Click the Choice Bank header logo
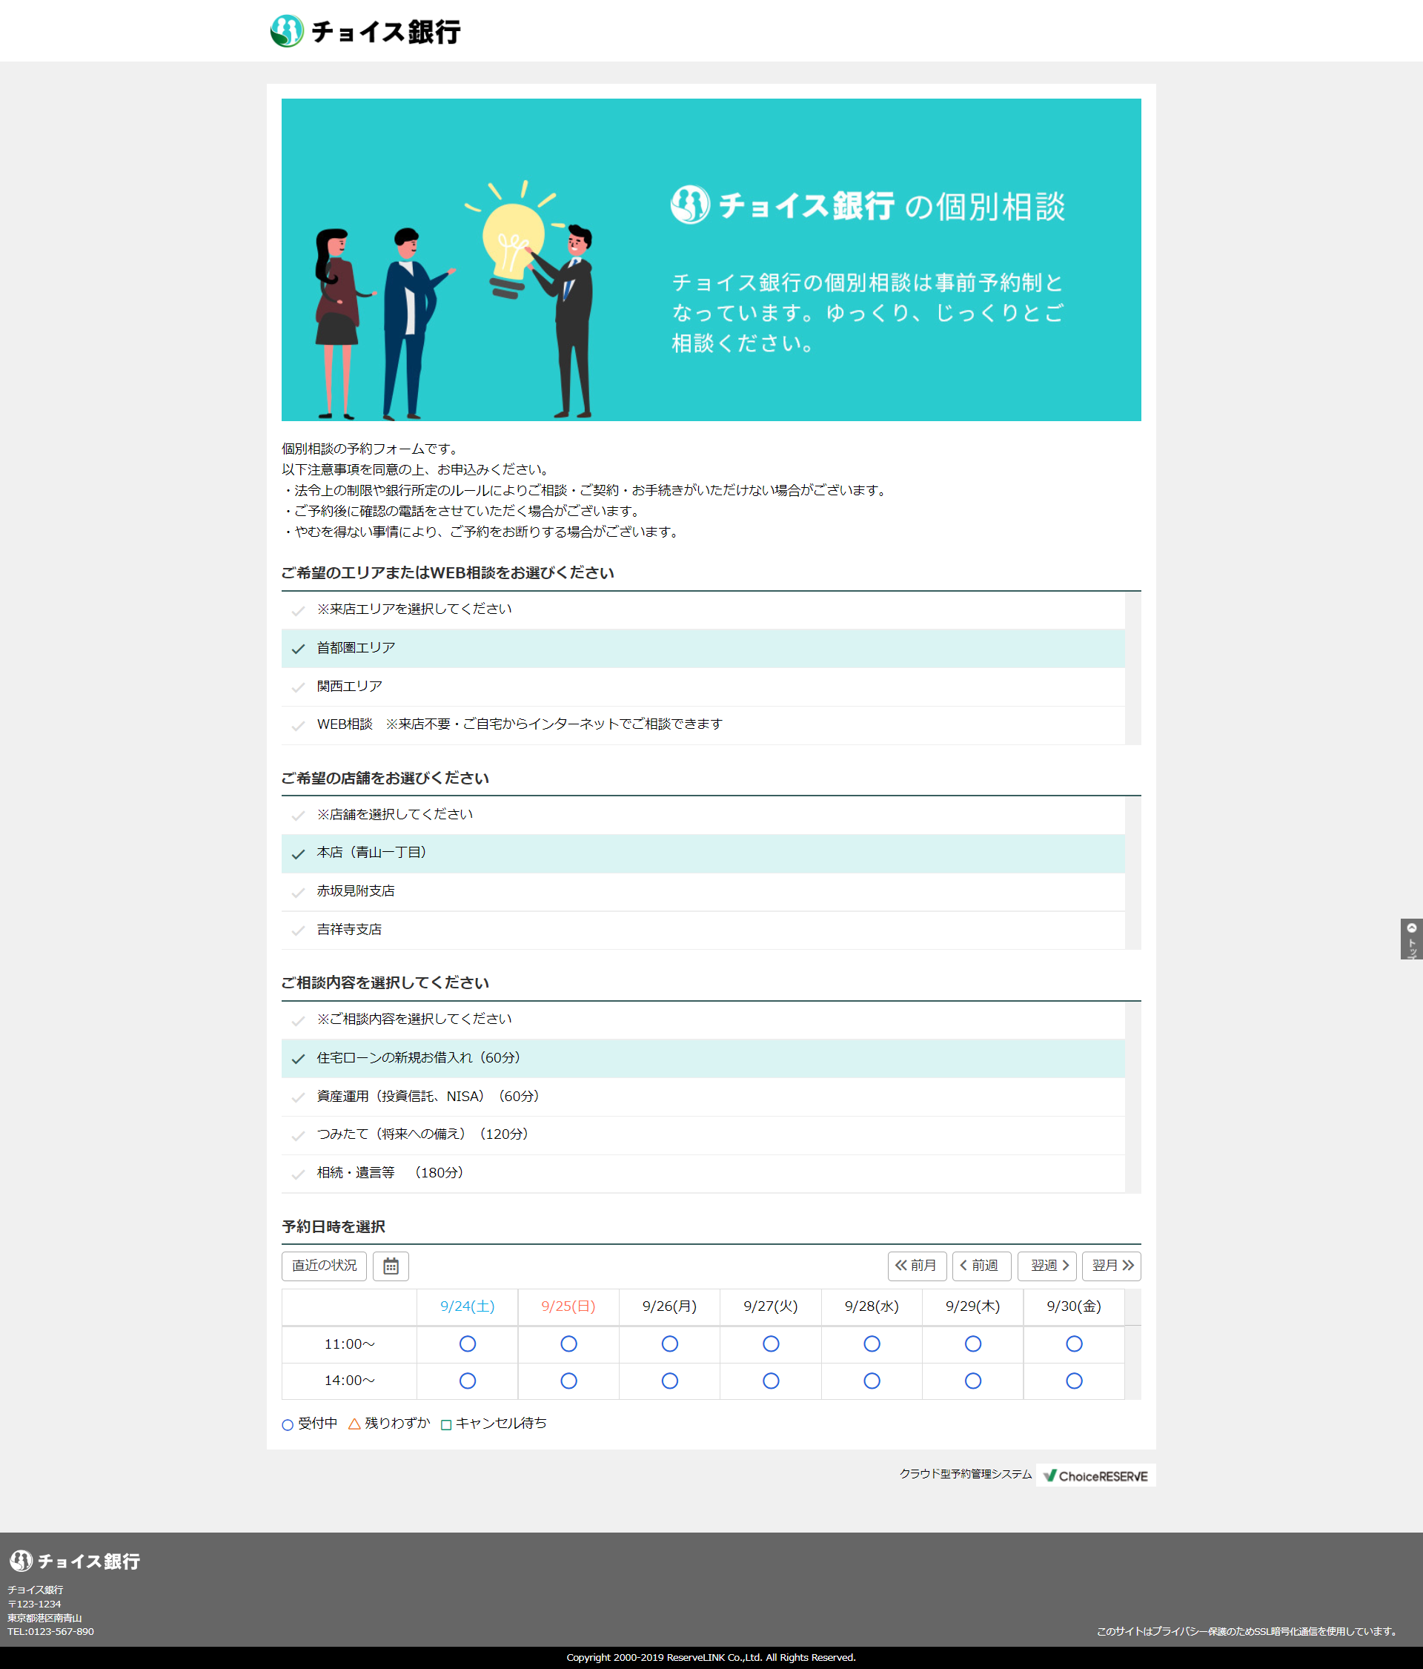 click(365, 31)
